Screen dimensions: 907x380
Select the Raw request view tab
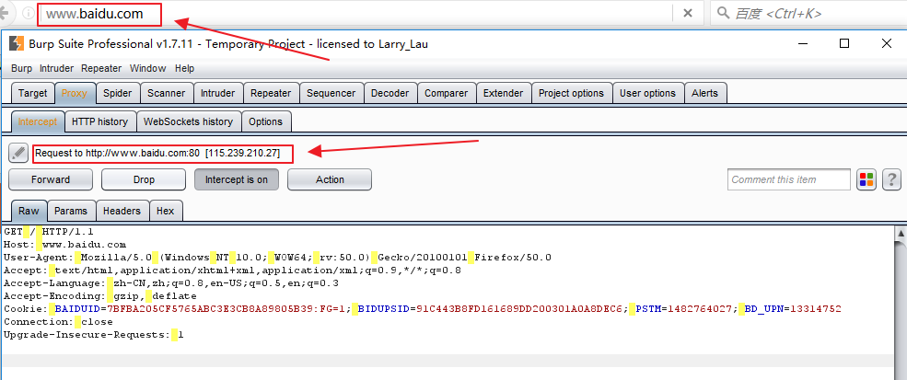click(x=29, y=211)
